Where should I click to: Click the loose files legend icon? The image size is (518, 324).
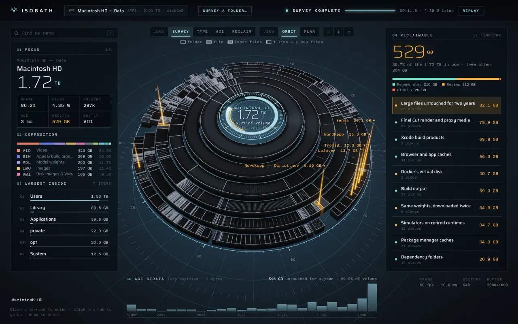(x=230, y=42)
